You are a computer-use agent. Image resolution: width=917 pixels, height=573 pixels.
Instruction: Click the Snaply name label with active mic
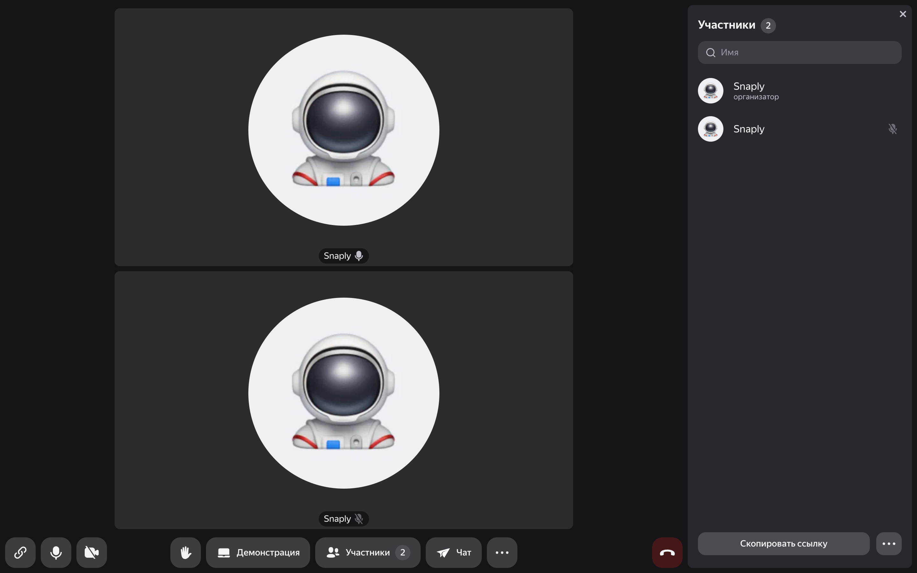tap(344, 256)
